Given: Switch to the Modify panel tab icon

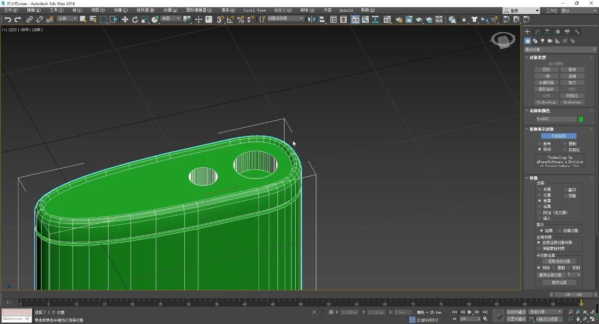Looking at the screenshot, I should [537, 32].
